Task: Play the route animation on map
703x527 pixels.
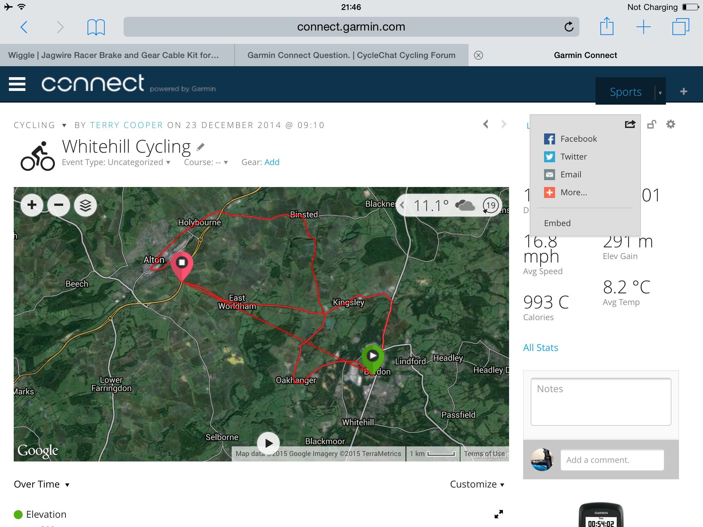Action: pyautogui.click(x=268, y=443)
